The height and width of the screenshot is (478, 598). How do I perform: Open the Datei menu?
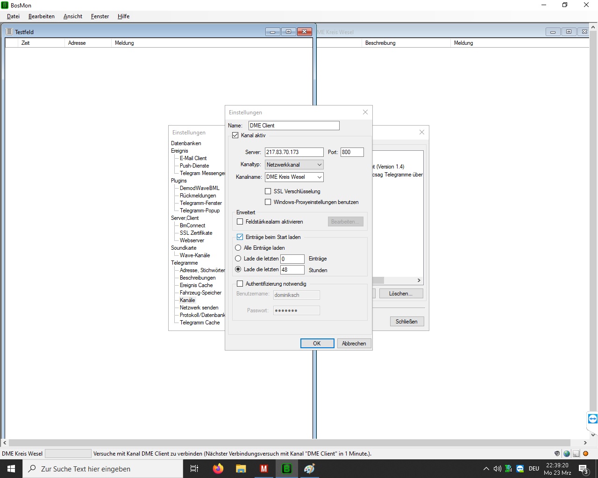[13, 16]
